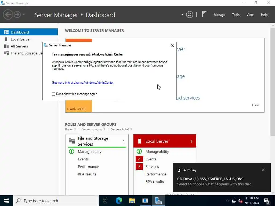Click Services under Local Server tile
Viewport: 275px width, 206px height.
click(x=152, y=167)
